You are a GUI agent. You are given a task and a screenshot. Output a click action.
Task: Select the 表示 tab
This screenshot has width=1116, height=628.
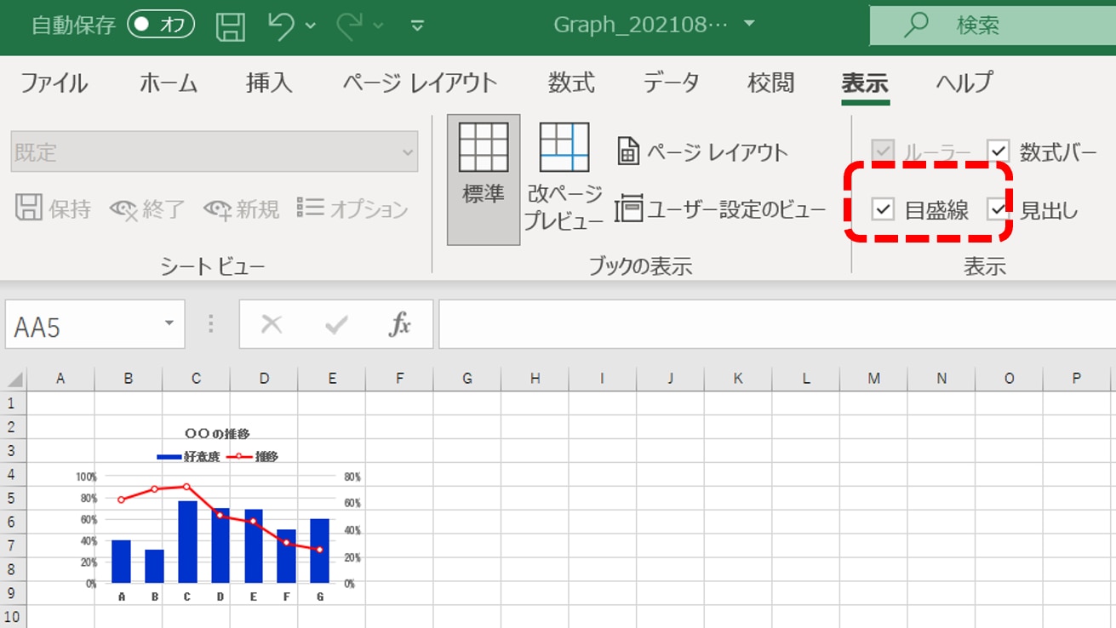865,83
